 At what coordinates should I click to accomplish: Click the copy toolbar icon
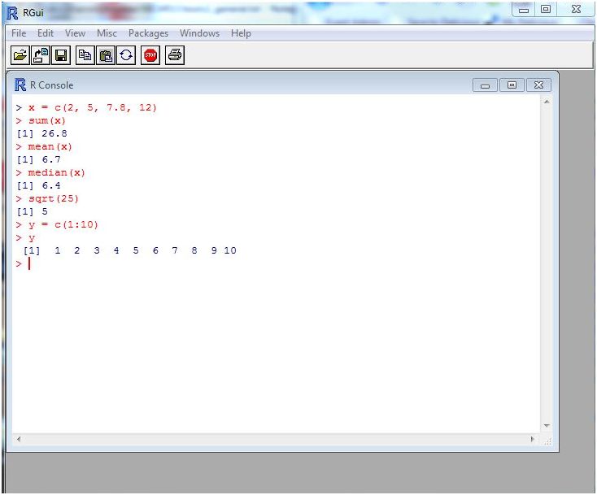tap(85, 55)
